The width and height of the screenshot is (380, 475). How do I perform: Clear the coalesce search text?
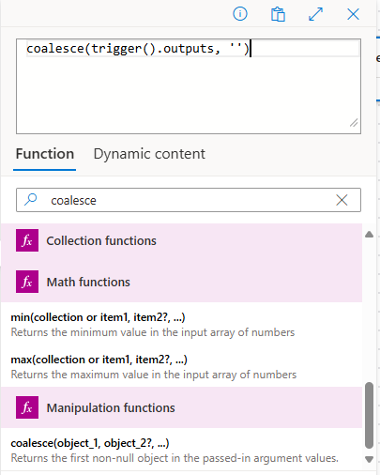[x=342, y=200]
